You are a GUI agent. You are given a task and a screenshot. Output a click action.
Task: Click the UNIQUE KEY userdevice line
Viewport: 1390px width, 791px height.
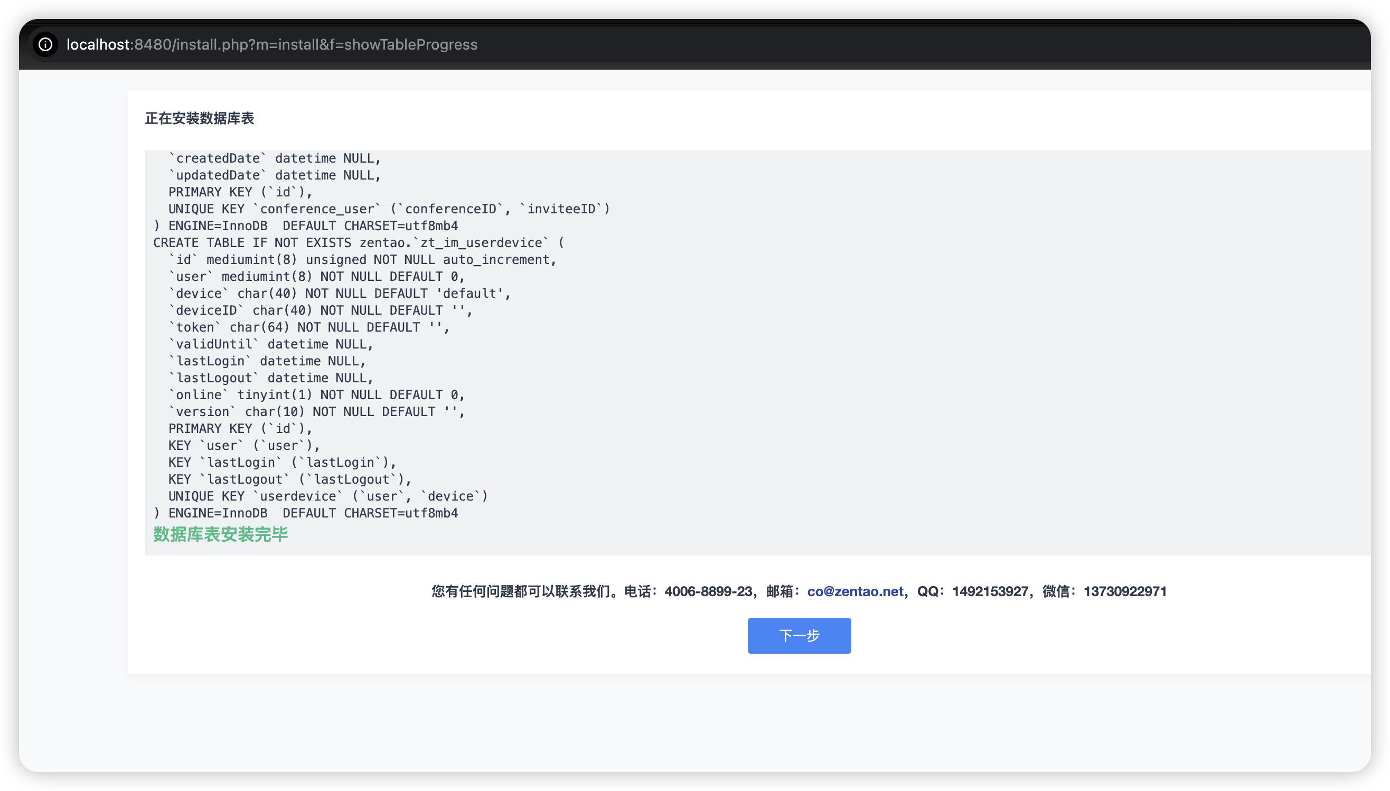(x=328, y=496)
